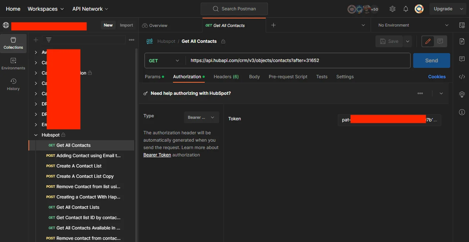Switch to edit mode pencil icon
Image resolution: width=469 pixels, height=242 pixels.
pyautogui.click(x=428, y=41)
